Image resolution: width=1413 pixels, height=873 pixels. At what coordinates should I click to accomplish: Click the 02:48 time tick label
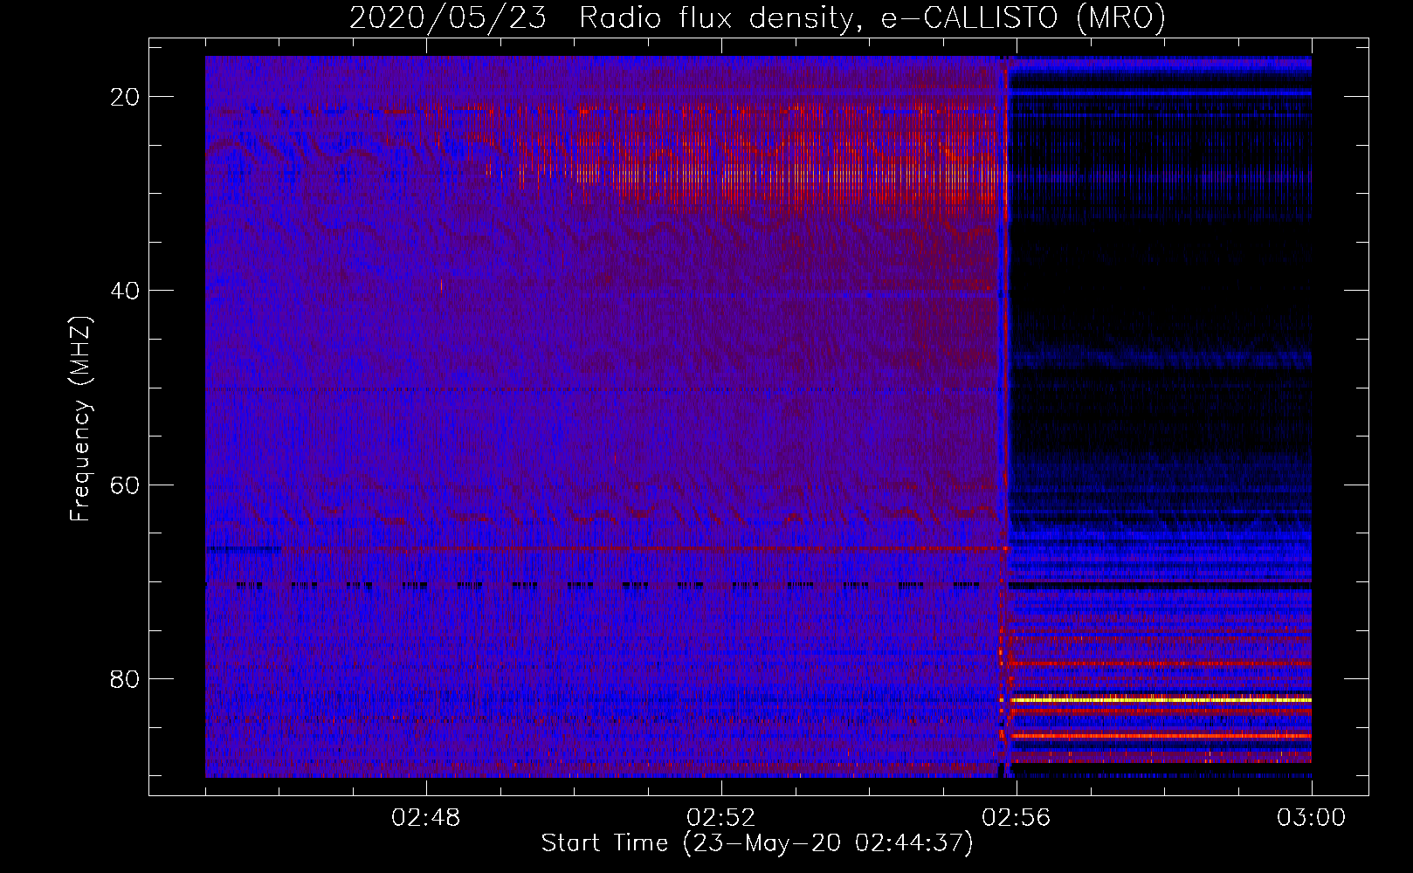[x=426, y=818]
